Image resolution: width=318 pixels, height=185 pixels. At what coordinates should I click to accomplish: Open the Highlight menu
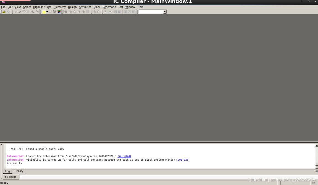point(39,7)
